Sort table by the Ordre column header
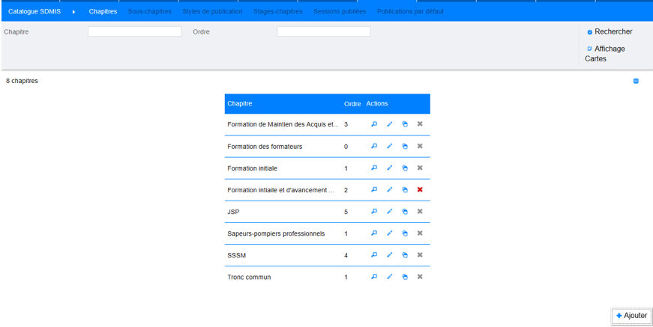This screenshot has height=327, width=653. point(352,103)
